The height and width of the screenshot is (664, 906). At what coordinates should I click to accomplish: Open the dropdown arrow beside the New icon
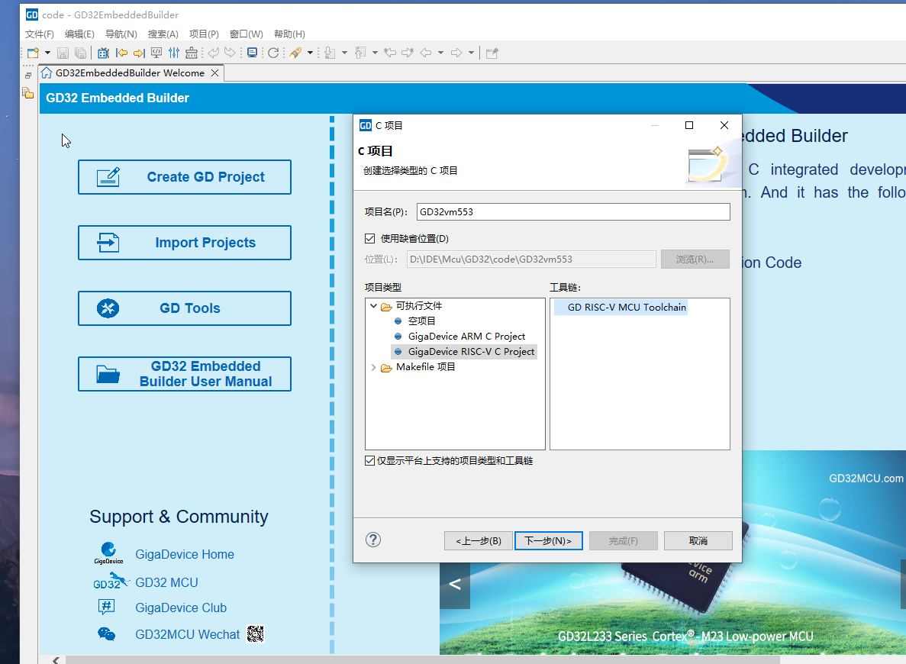[x=47, y=53]
